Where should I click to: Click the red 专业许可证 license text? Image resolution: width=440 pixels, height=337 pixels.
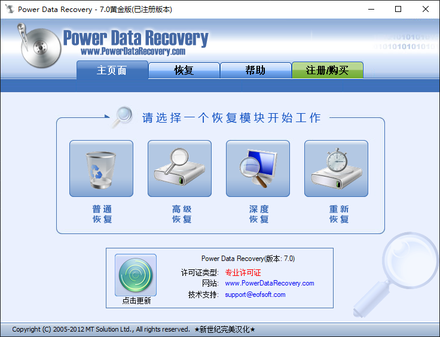point(243,272)
